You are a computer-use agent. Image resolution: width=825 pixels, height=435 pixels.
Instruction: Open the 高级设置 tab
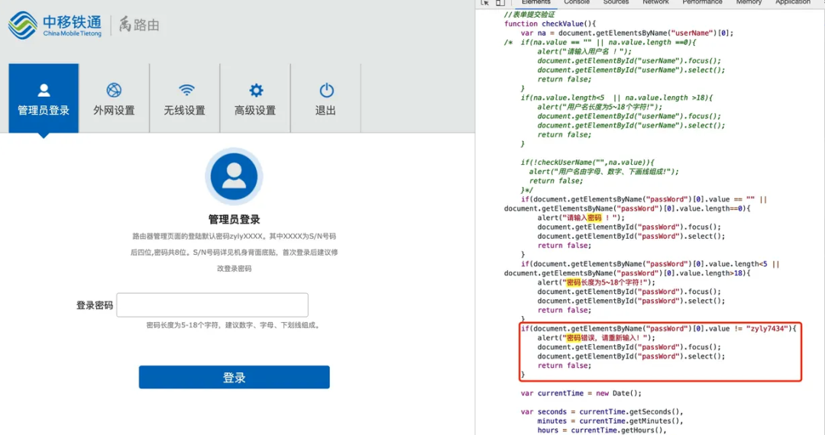tap(255, 98)
